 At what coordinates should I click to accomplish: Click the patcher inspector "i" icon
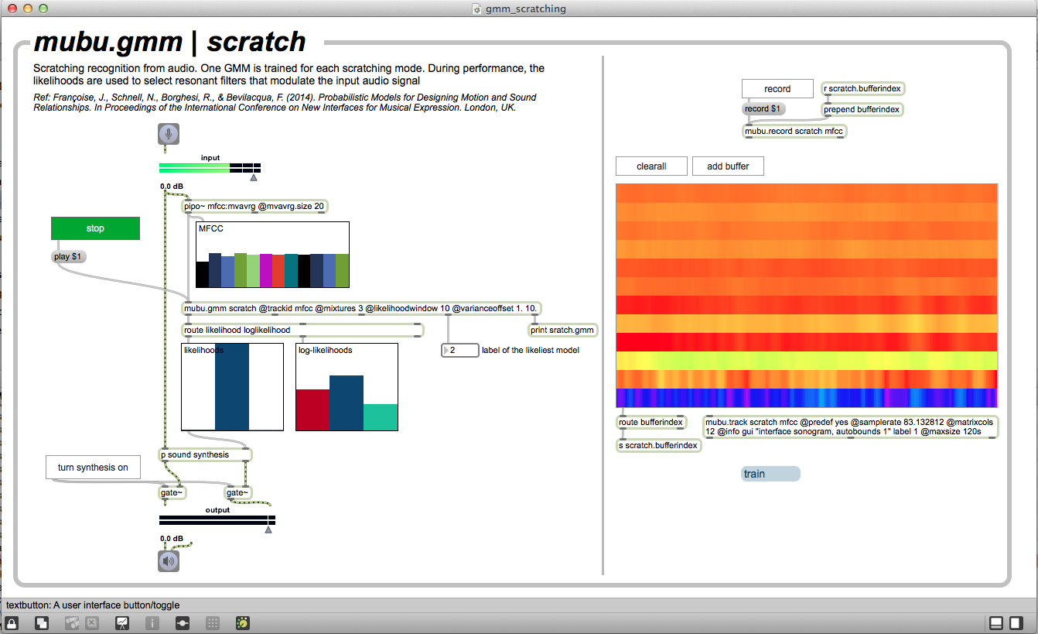[x=152, y=622]
